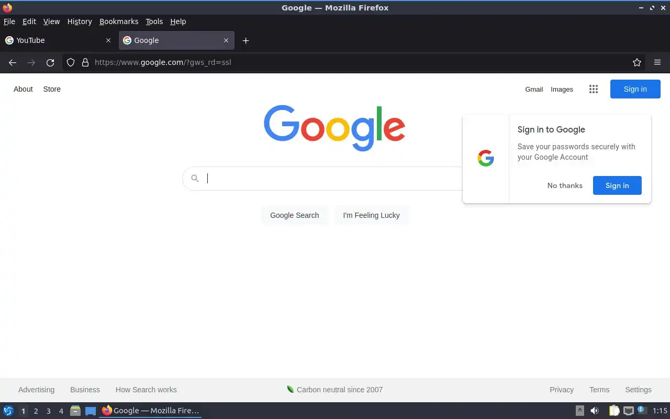Screen dimensions: 670x419
Task: Open the File menu
Action: coord(9,21)
